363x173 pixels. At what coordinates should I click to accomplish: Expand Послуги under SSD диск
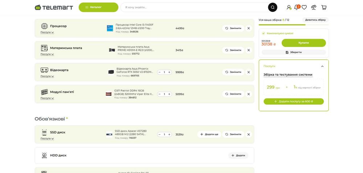pyautogui.click(x=47, y=138)
